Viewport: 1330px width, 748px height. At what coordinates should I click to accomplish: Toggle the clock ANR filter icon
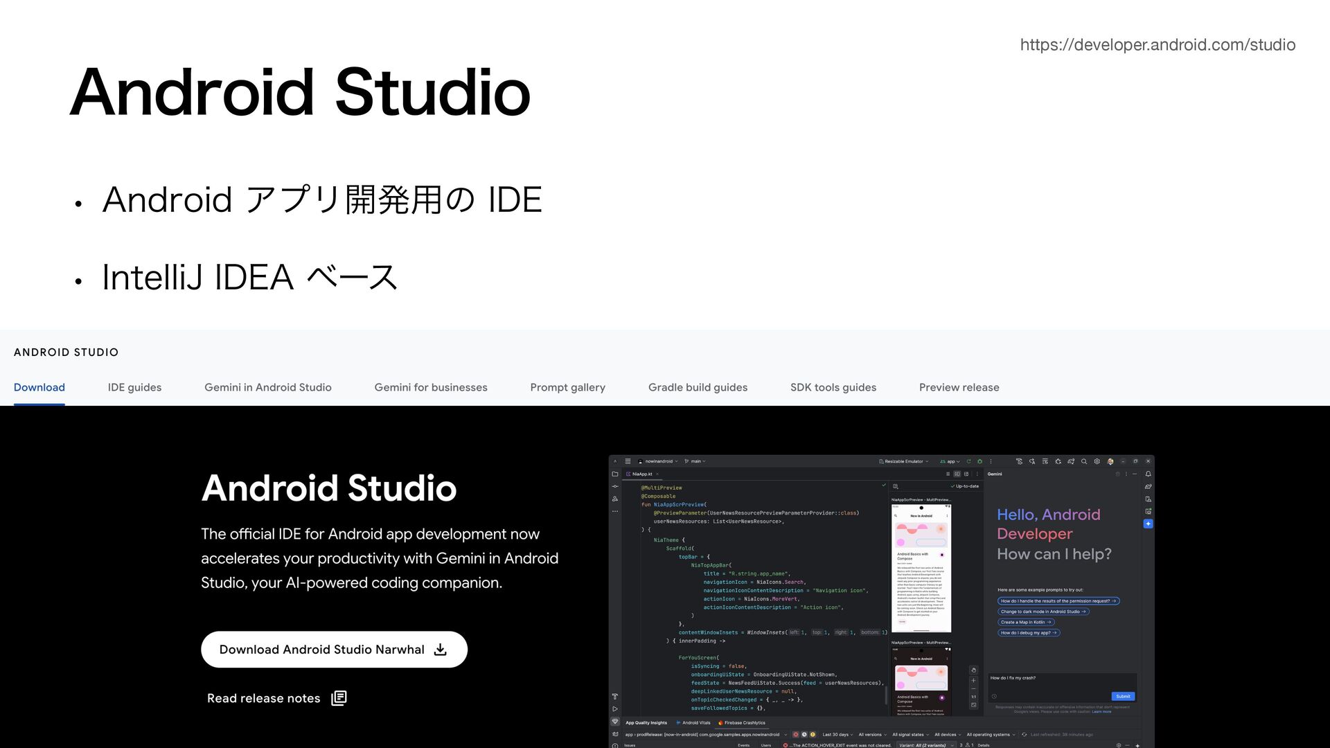pos(804,734)
